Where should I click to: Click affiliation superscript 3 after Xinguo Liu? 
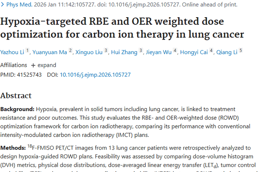[106, 51]
